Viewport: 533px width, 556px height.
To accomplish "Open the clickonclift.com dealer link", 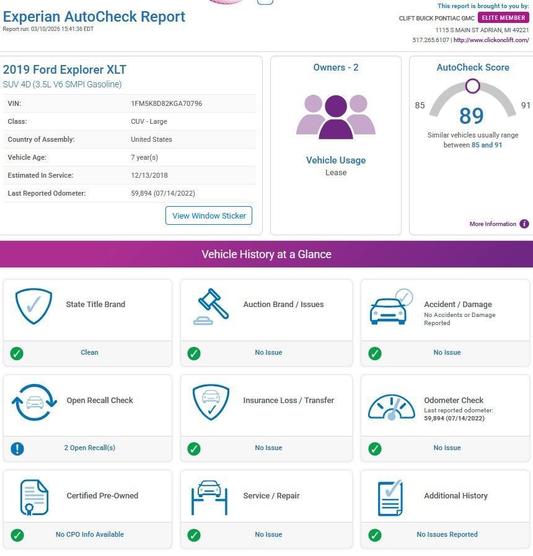I will coord(491,40).
